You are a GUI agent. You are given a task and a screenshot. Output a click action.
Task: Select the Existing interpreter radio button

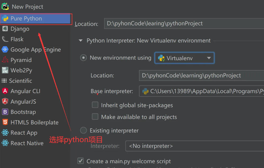(x=83, y=130)
